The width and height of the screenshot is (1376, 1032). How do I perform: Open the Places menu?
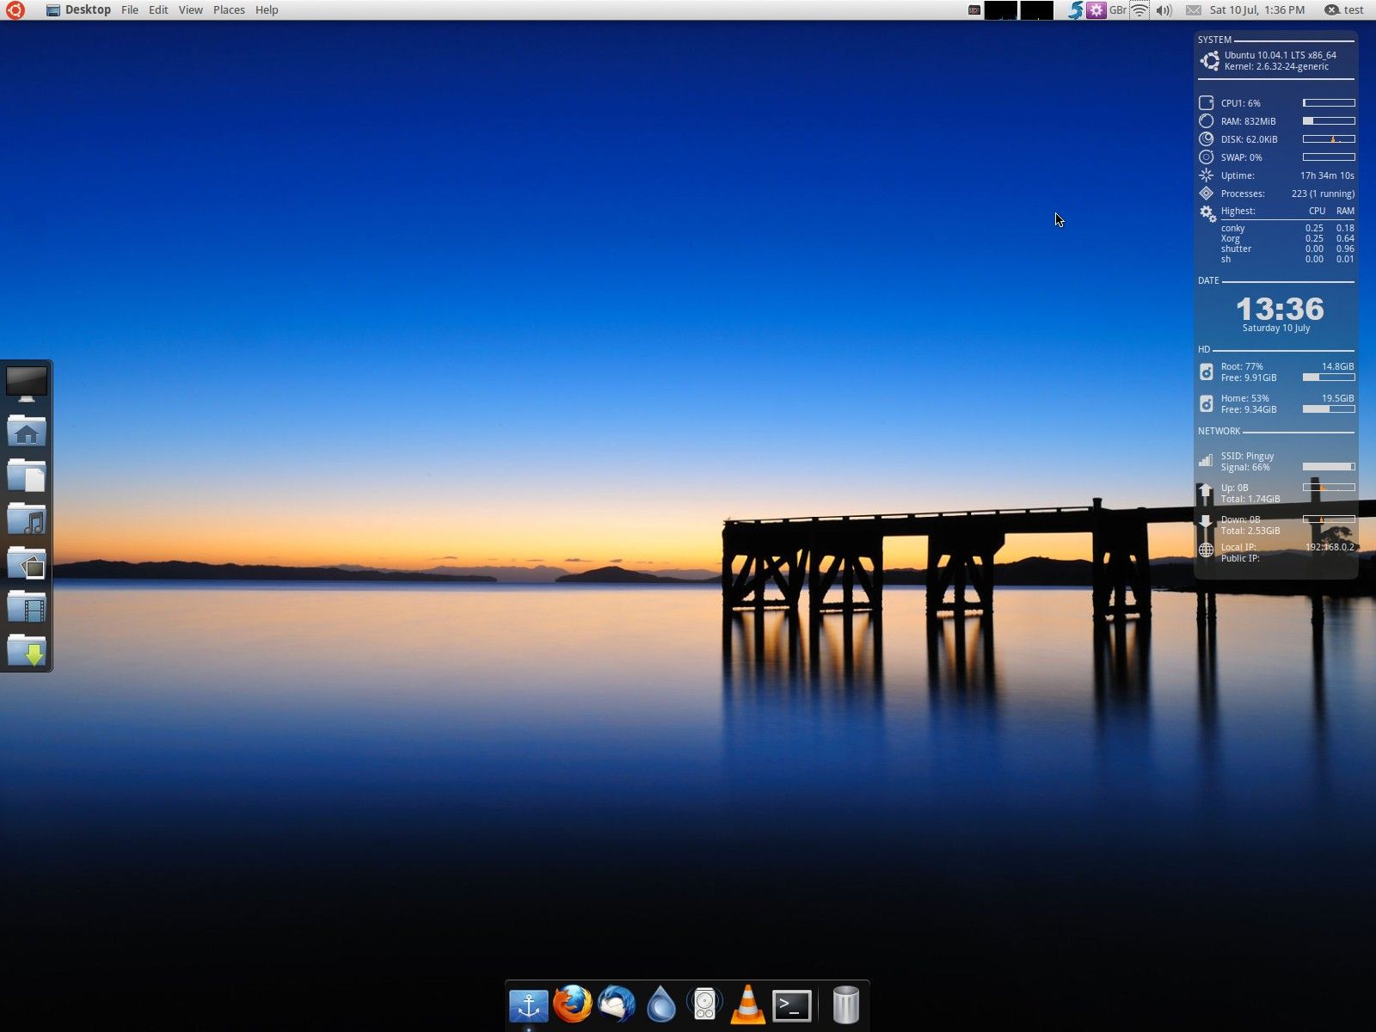229,10
